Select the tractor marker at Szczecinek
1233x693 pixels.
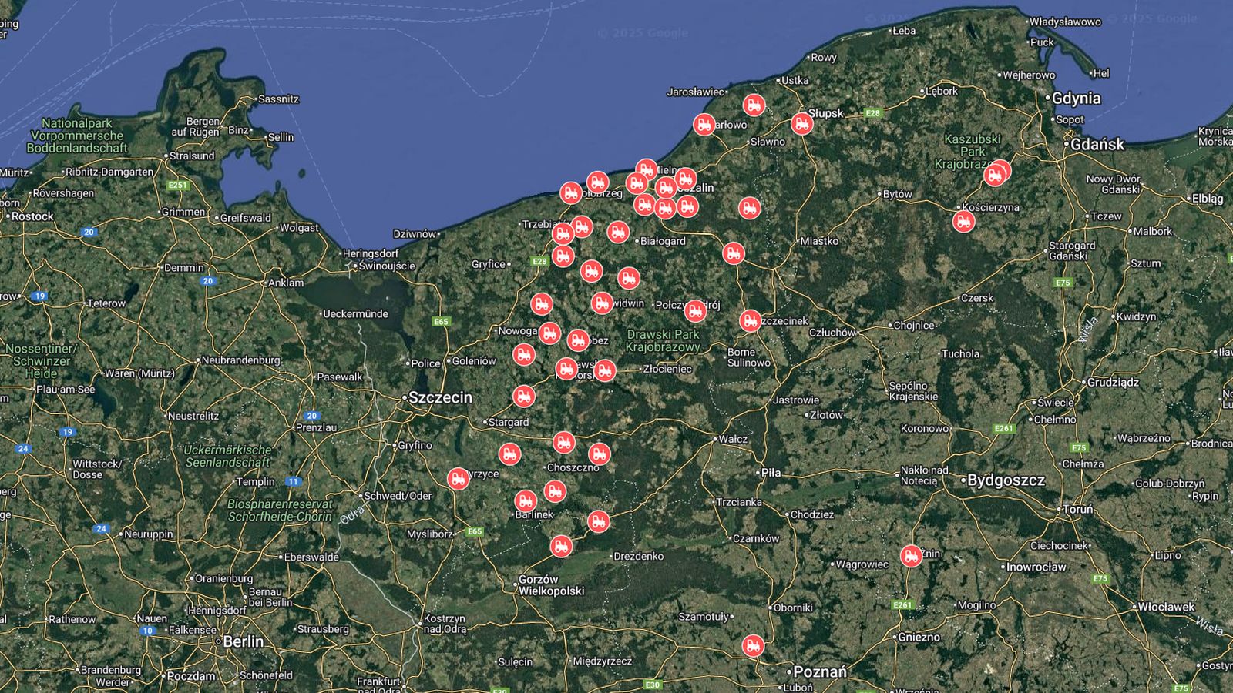click(x=750, y=320)
